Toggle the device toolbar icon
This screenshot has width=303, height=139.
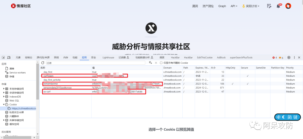9,58
